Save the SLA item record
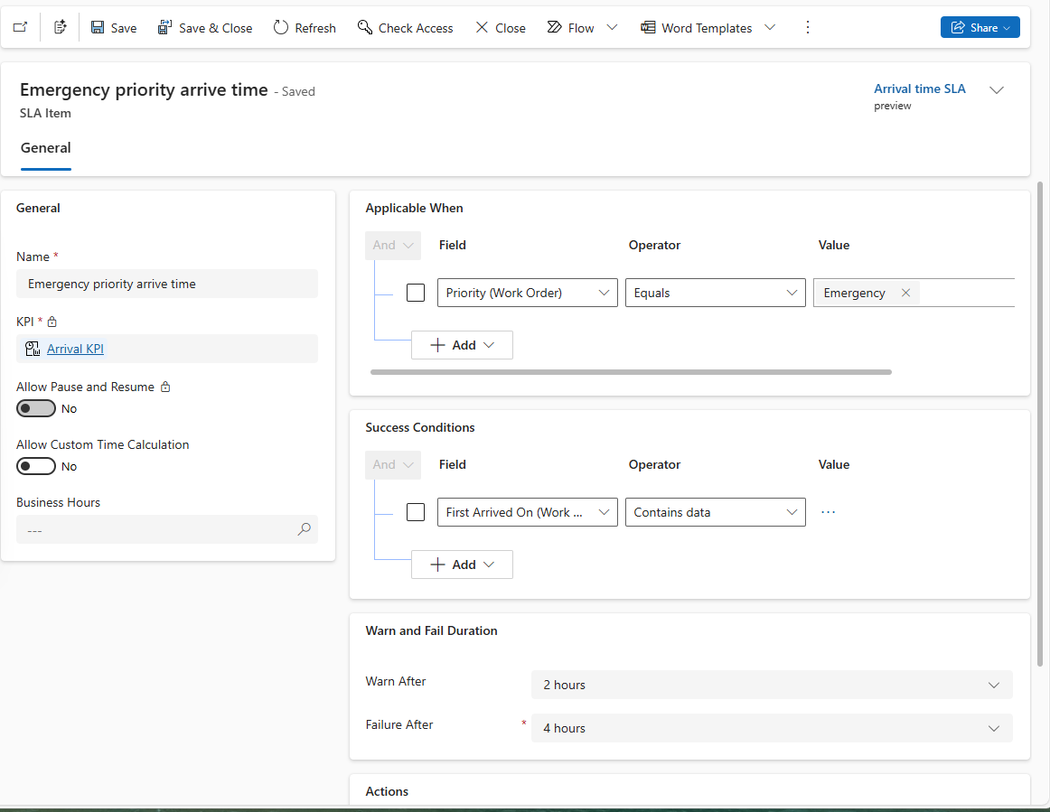Screen dimensions: 1050x812 (112, 27)
